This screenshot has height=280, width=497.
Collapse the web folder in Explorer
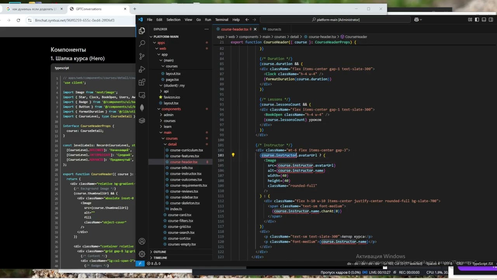pos(163,49)
